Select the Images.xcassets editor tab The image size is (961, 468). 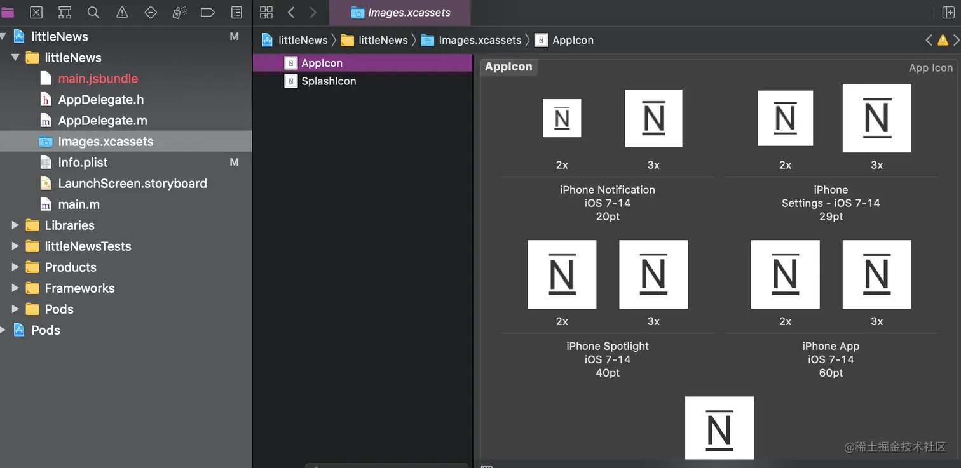(400, 13)
